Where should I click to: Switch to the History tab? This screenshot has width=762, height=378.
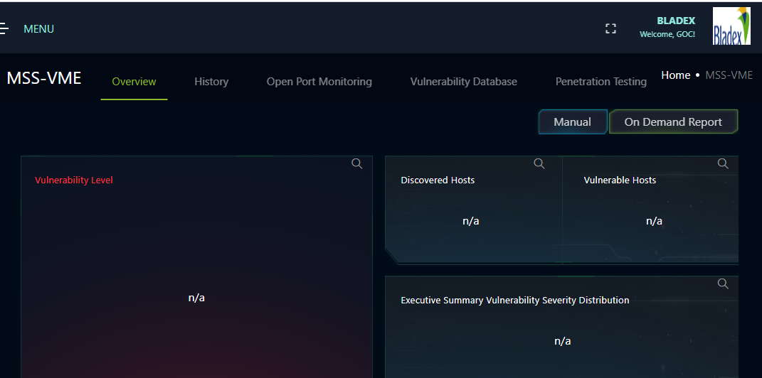click(211, 82)
